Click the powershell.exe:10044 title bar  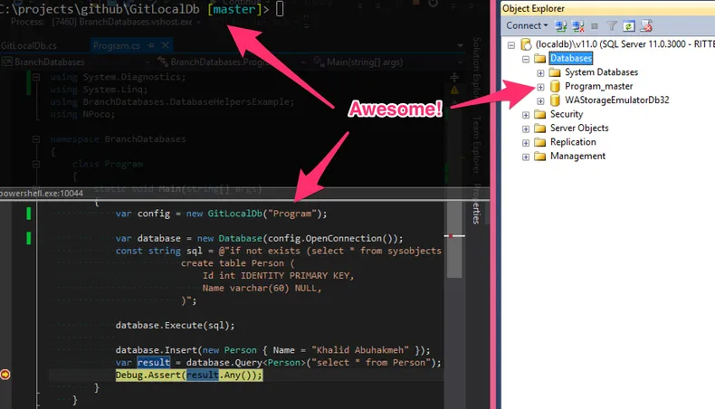244,194
